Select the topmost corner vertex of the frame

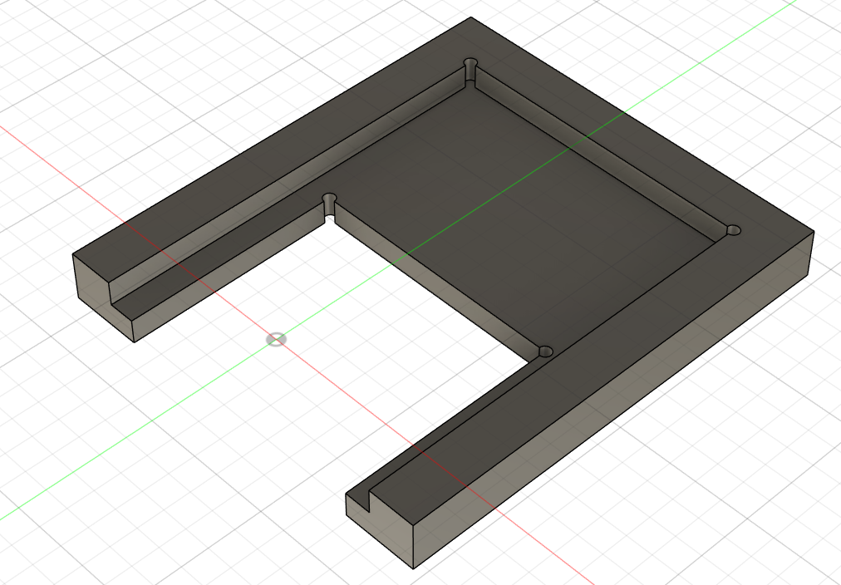coord(471,17)
